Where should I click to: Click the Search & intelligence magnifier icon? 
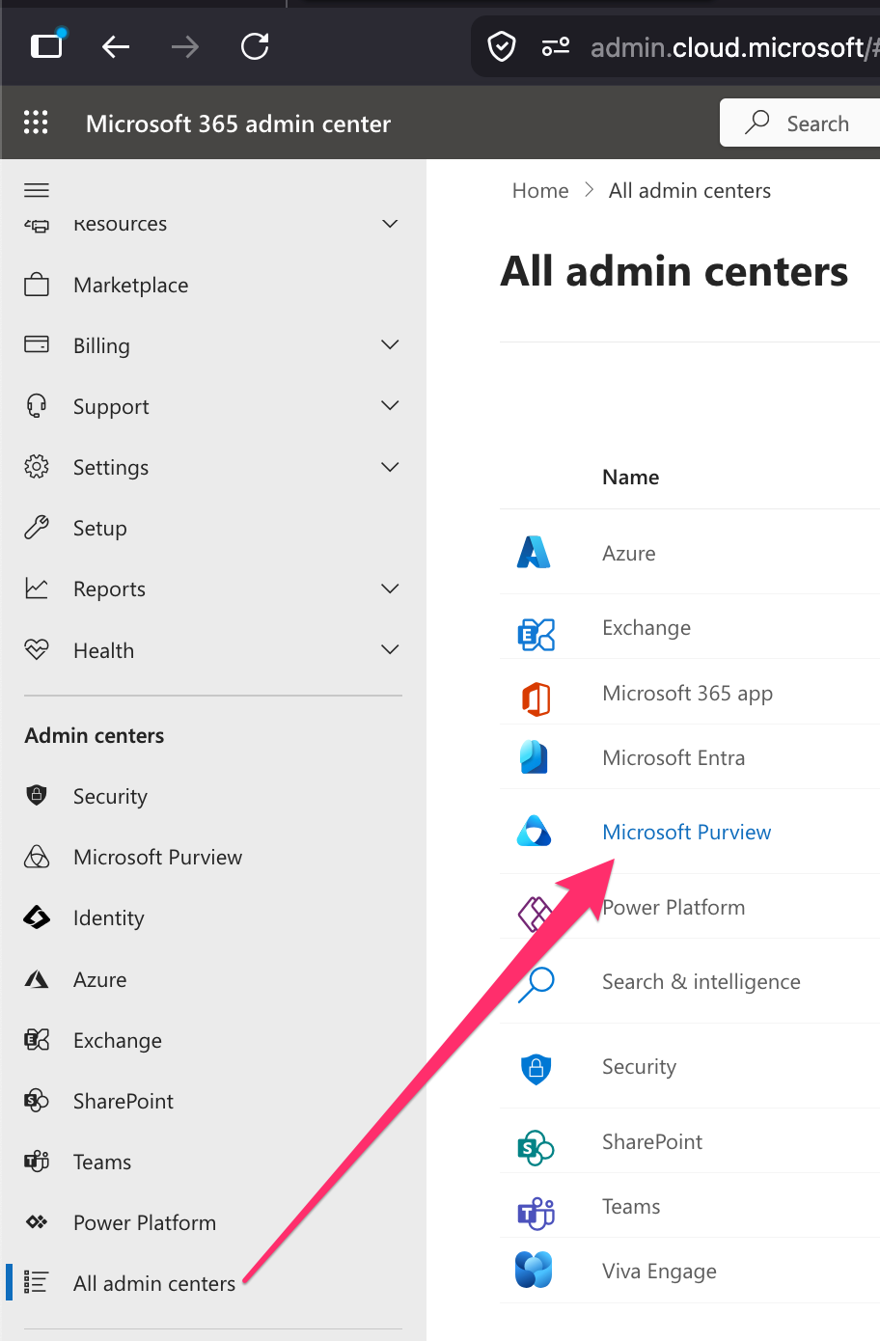(x=536, y=984)
